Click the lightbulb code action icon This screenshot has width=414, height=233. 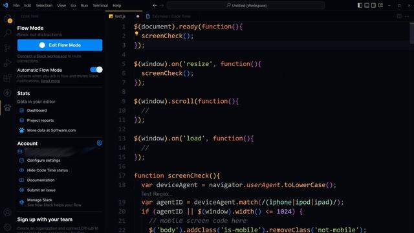click(x=136, y=34)
